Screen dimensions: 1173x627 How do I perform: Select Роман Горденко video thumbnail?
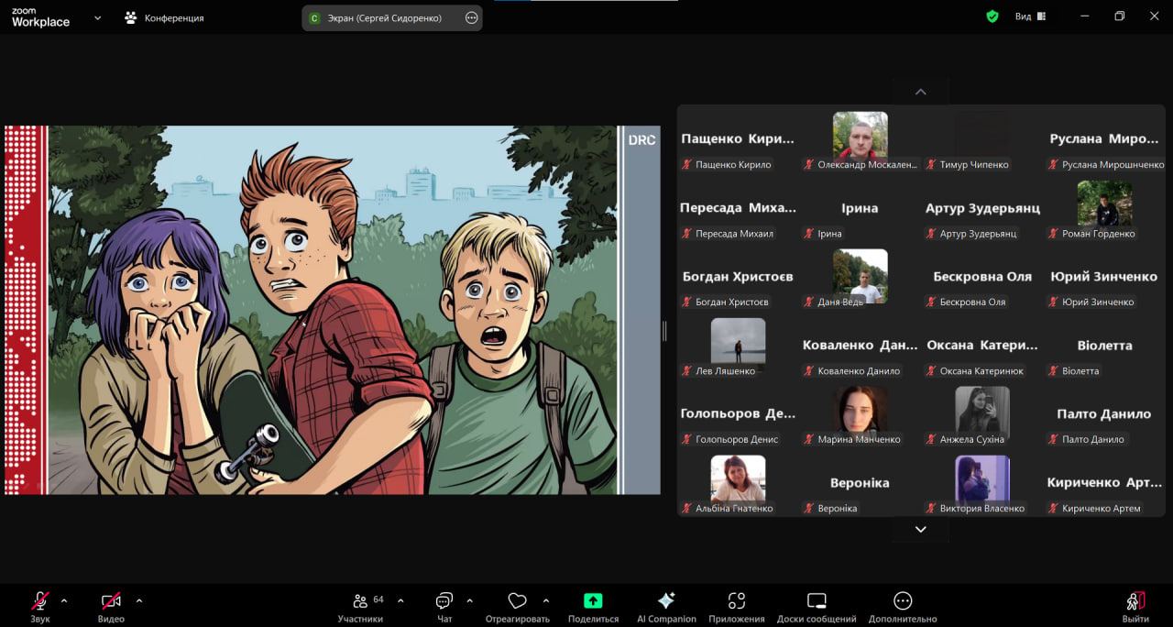click(1104, 203)
